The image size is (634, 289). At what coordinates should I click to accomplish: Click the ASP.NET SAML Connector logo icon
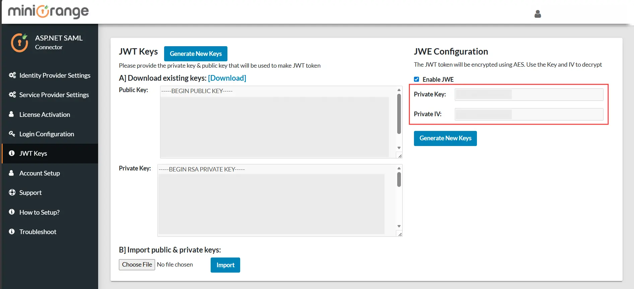pos(19,43)
